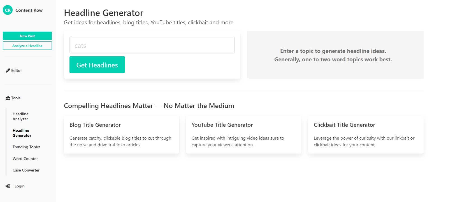Image resolution: width=467 pixels, height=202 pixels.
Task: Click the Get Headlines button
Action: pos(97,65)
